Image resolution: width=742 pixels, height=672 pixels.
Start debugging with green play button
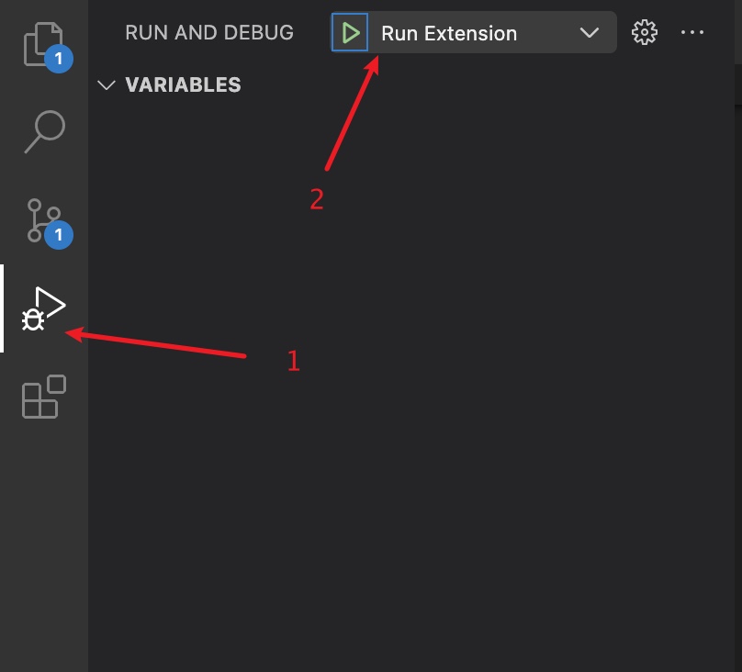tap(350, 33)
